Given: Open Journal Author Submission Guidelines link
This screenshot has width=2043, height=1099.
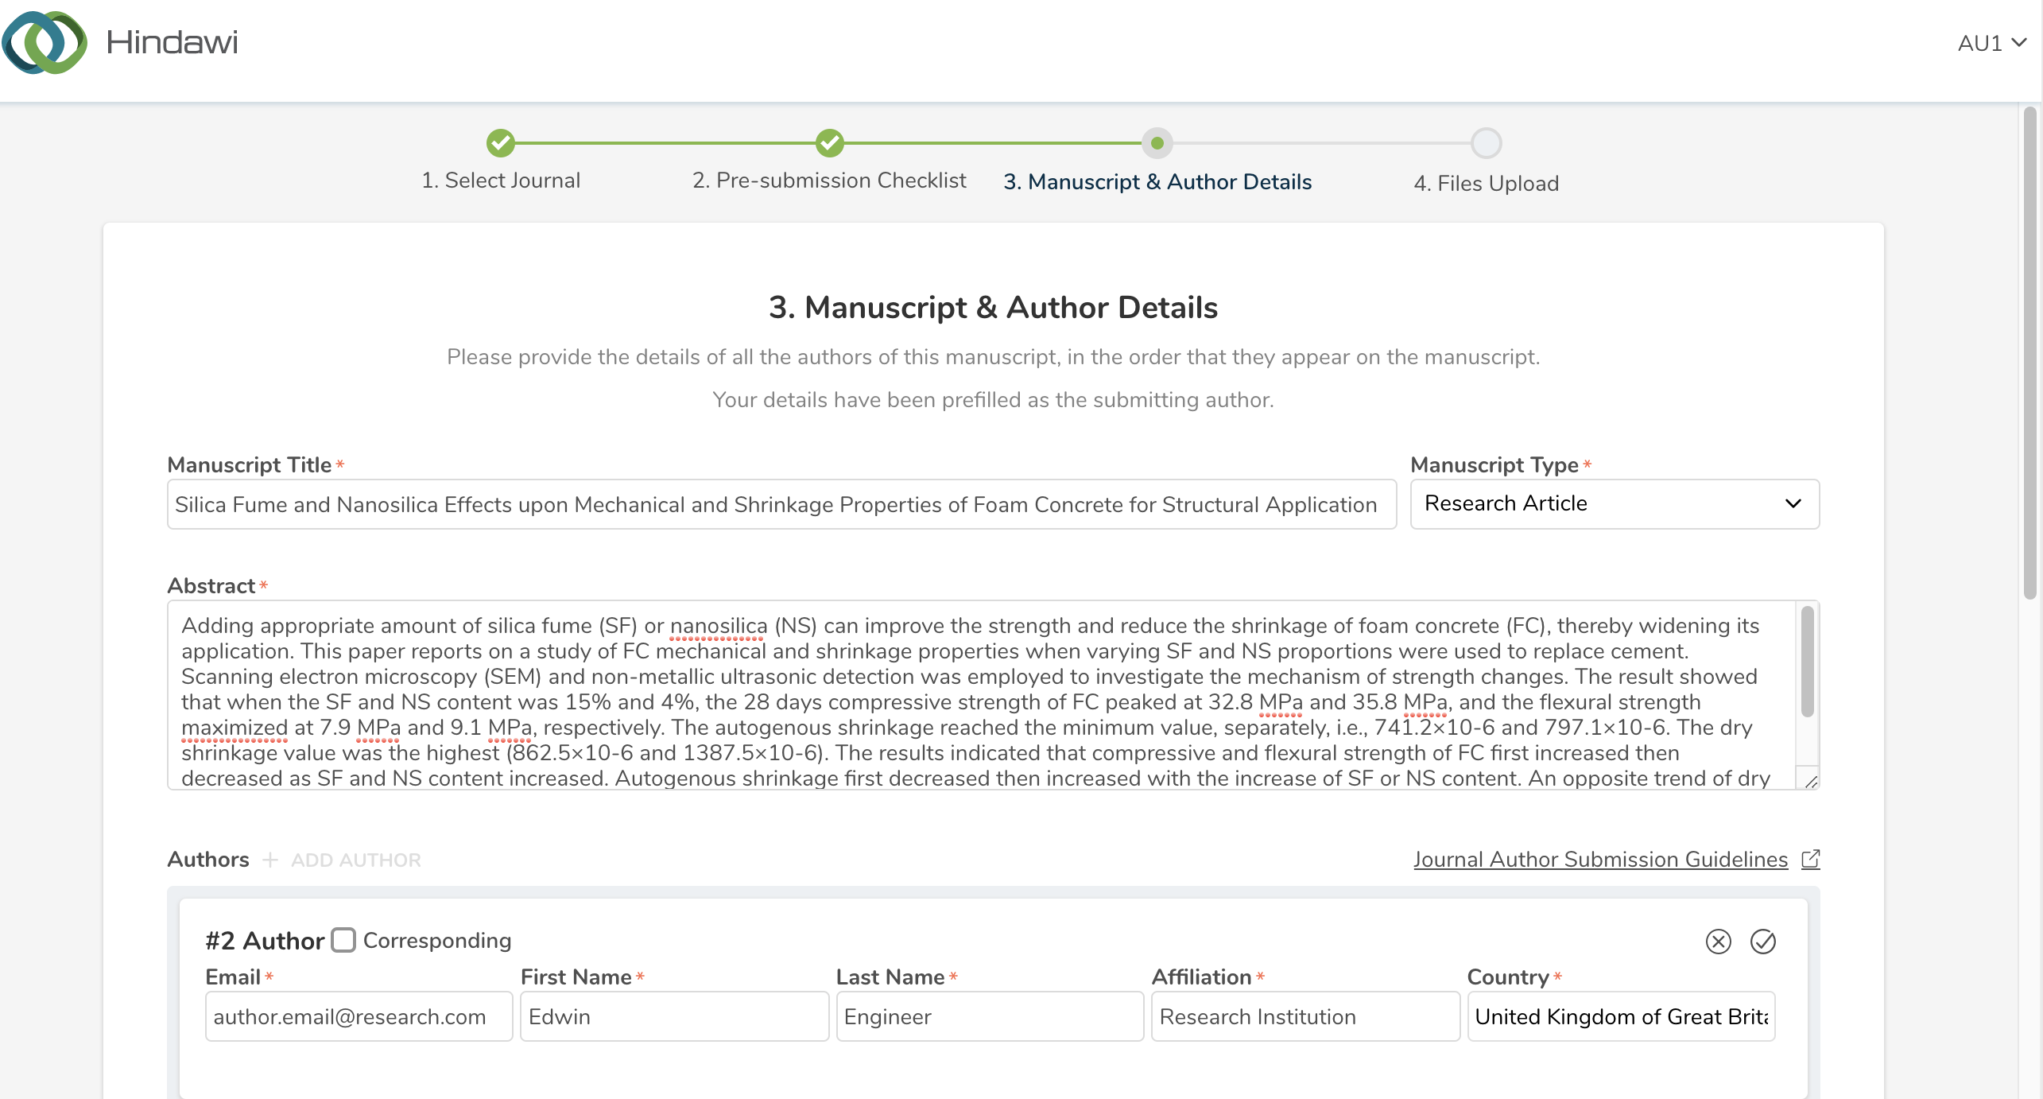Looking at the screenshot, I should tap(1600, 860).
